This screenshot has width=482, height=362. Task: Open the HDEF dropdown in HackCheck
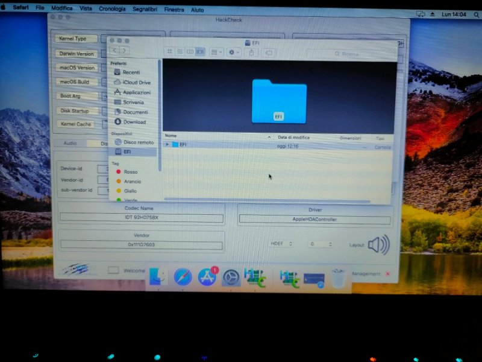pyautogui.click(x=281, y=244)
